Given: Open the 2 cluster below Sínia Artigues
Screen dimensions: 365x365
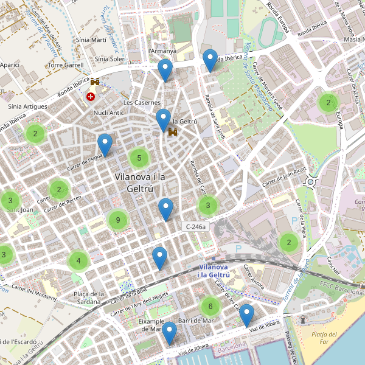Looking at the screenshot, I should tap(35, 134).
